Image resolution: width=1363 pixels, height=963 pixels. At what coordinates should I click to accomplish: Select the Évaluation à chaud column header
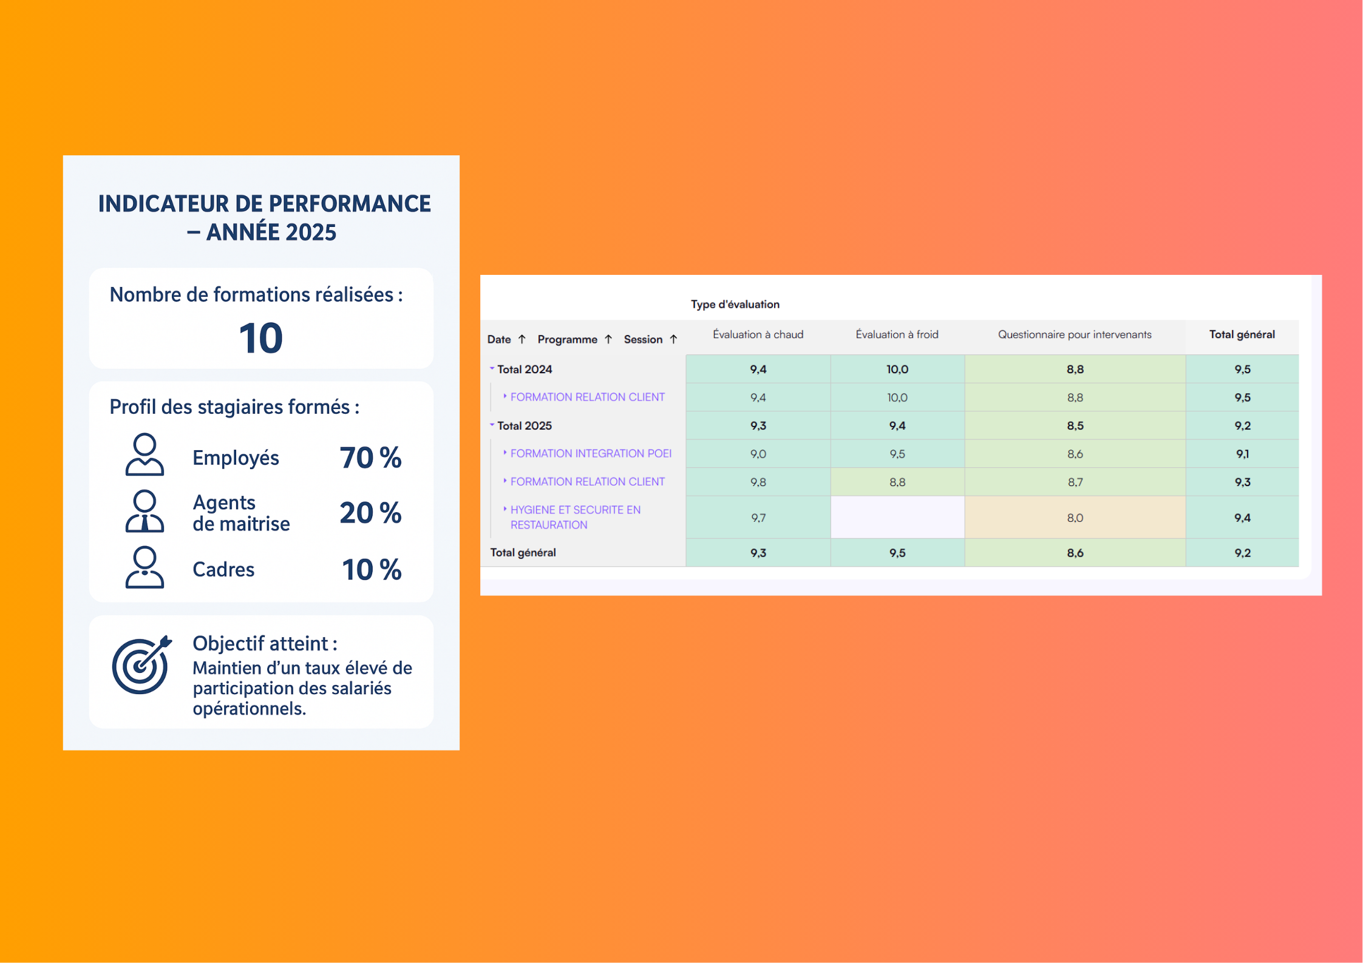[x=758, y=334]
